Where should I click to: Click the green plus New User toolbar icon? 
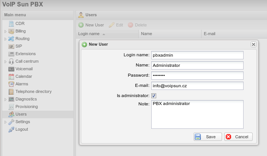[81, 25]
